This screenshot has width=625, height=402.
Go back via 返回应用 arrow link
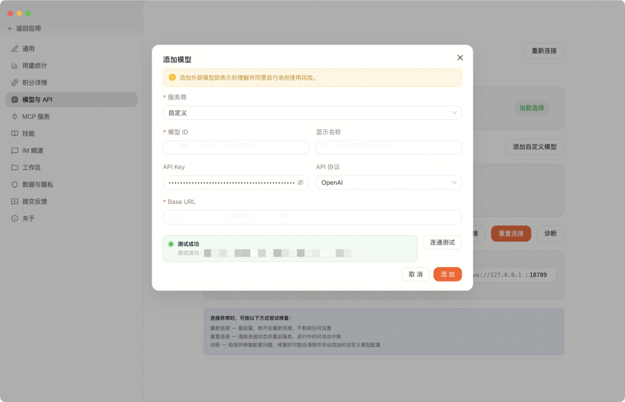coord(24,28)
